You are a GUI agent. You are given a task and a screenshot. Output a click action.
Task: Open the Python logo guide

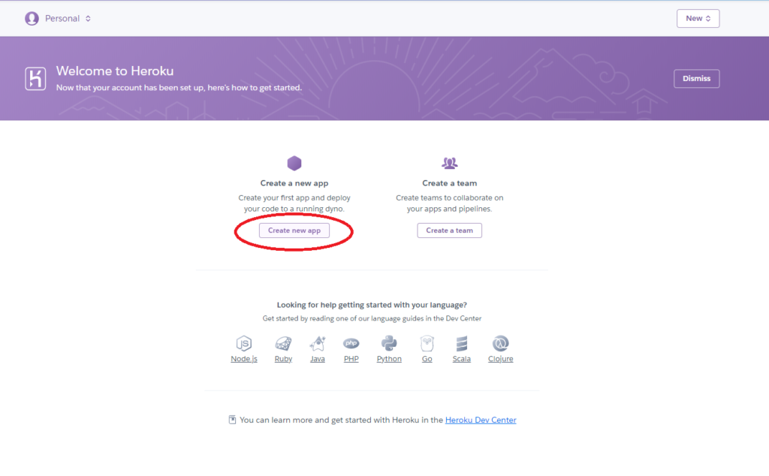(x=389, y=343)
